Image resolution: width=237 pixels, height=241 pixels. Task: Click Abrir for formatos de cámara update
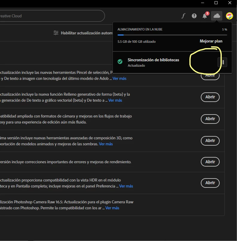pyautogui.click(x=210, y=119)
